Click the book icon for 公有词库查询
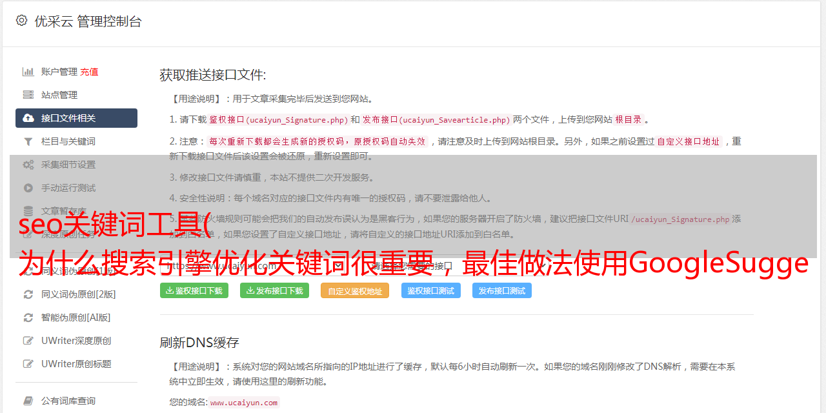 [28, 401]
